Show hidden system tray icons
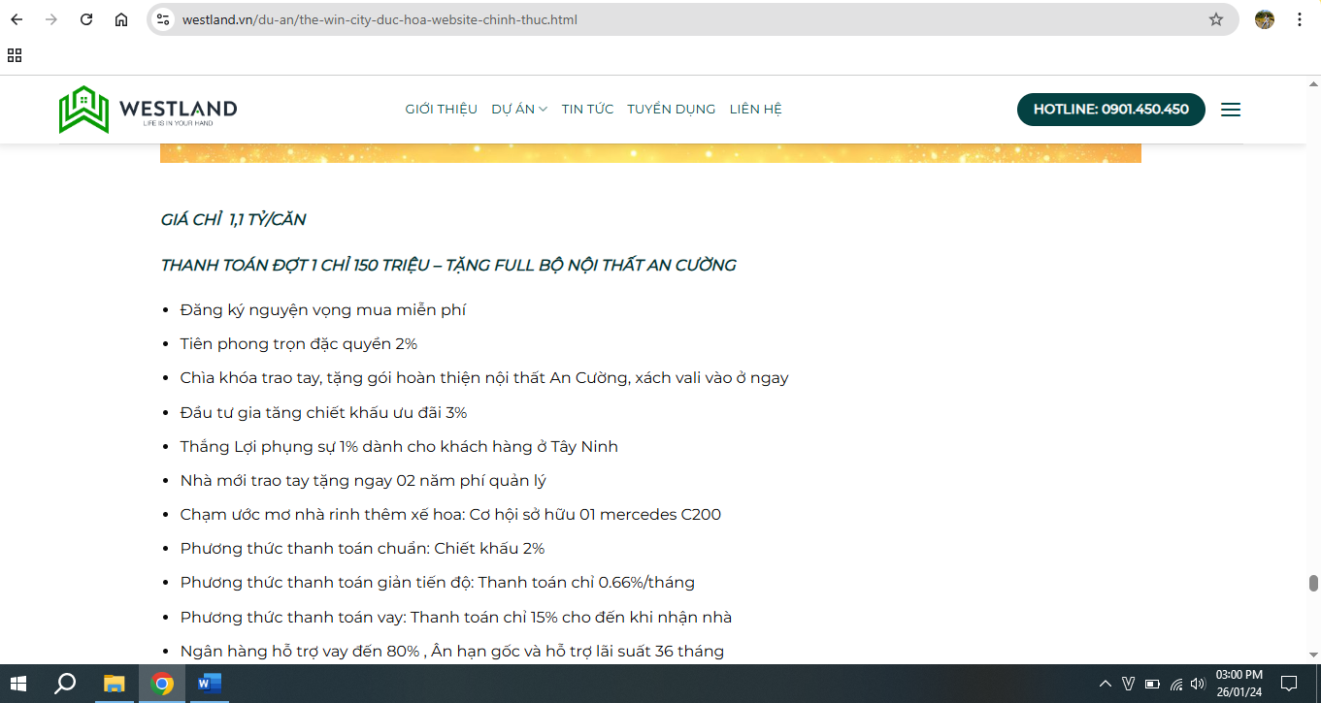The height and width of the screenshot is (703, 1321). pyautogui.click(x=1105, y=684)
